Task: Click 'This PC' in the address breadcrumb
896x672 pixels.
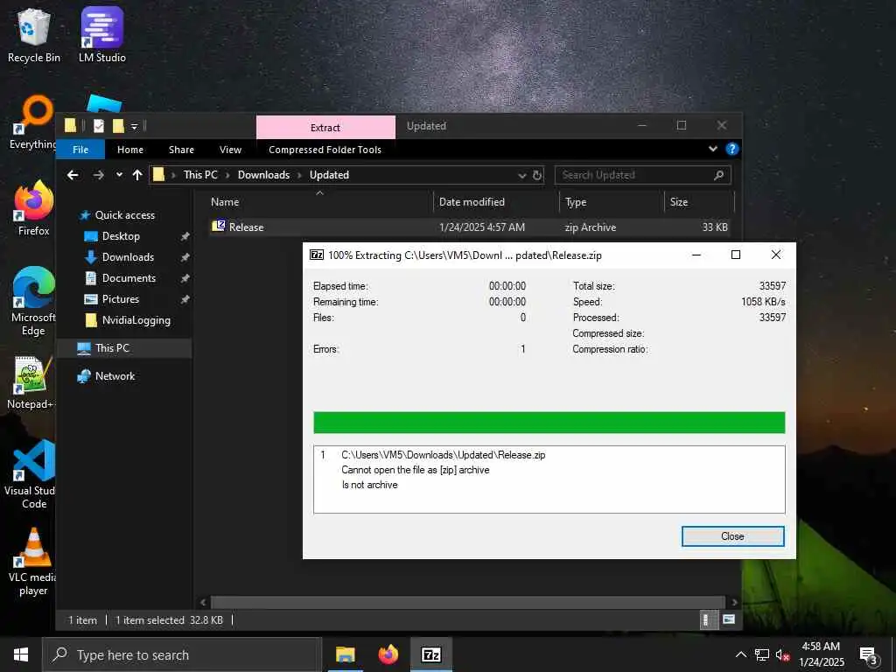Action: coord(200,175)
